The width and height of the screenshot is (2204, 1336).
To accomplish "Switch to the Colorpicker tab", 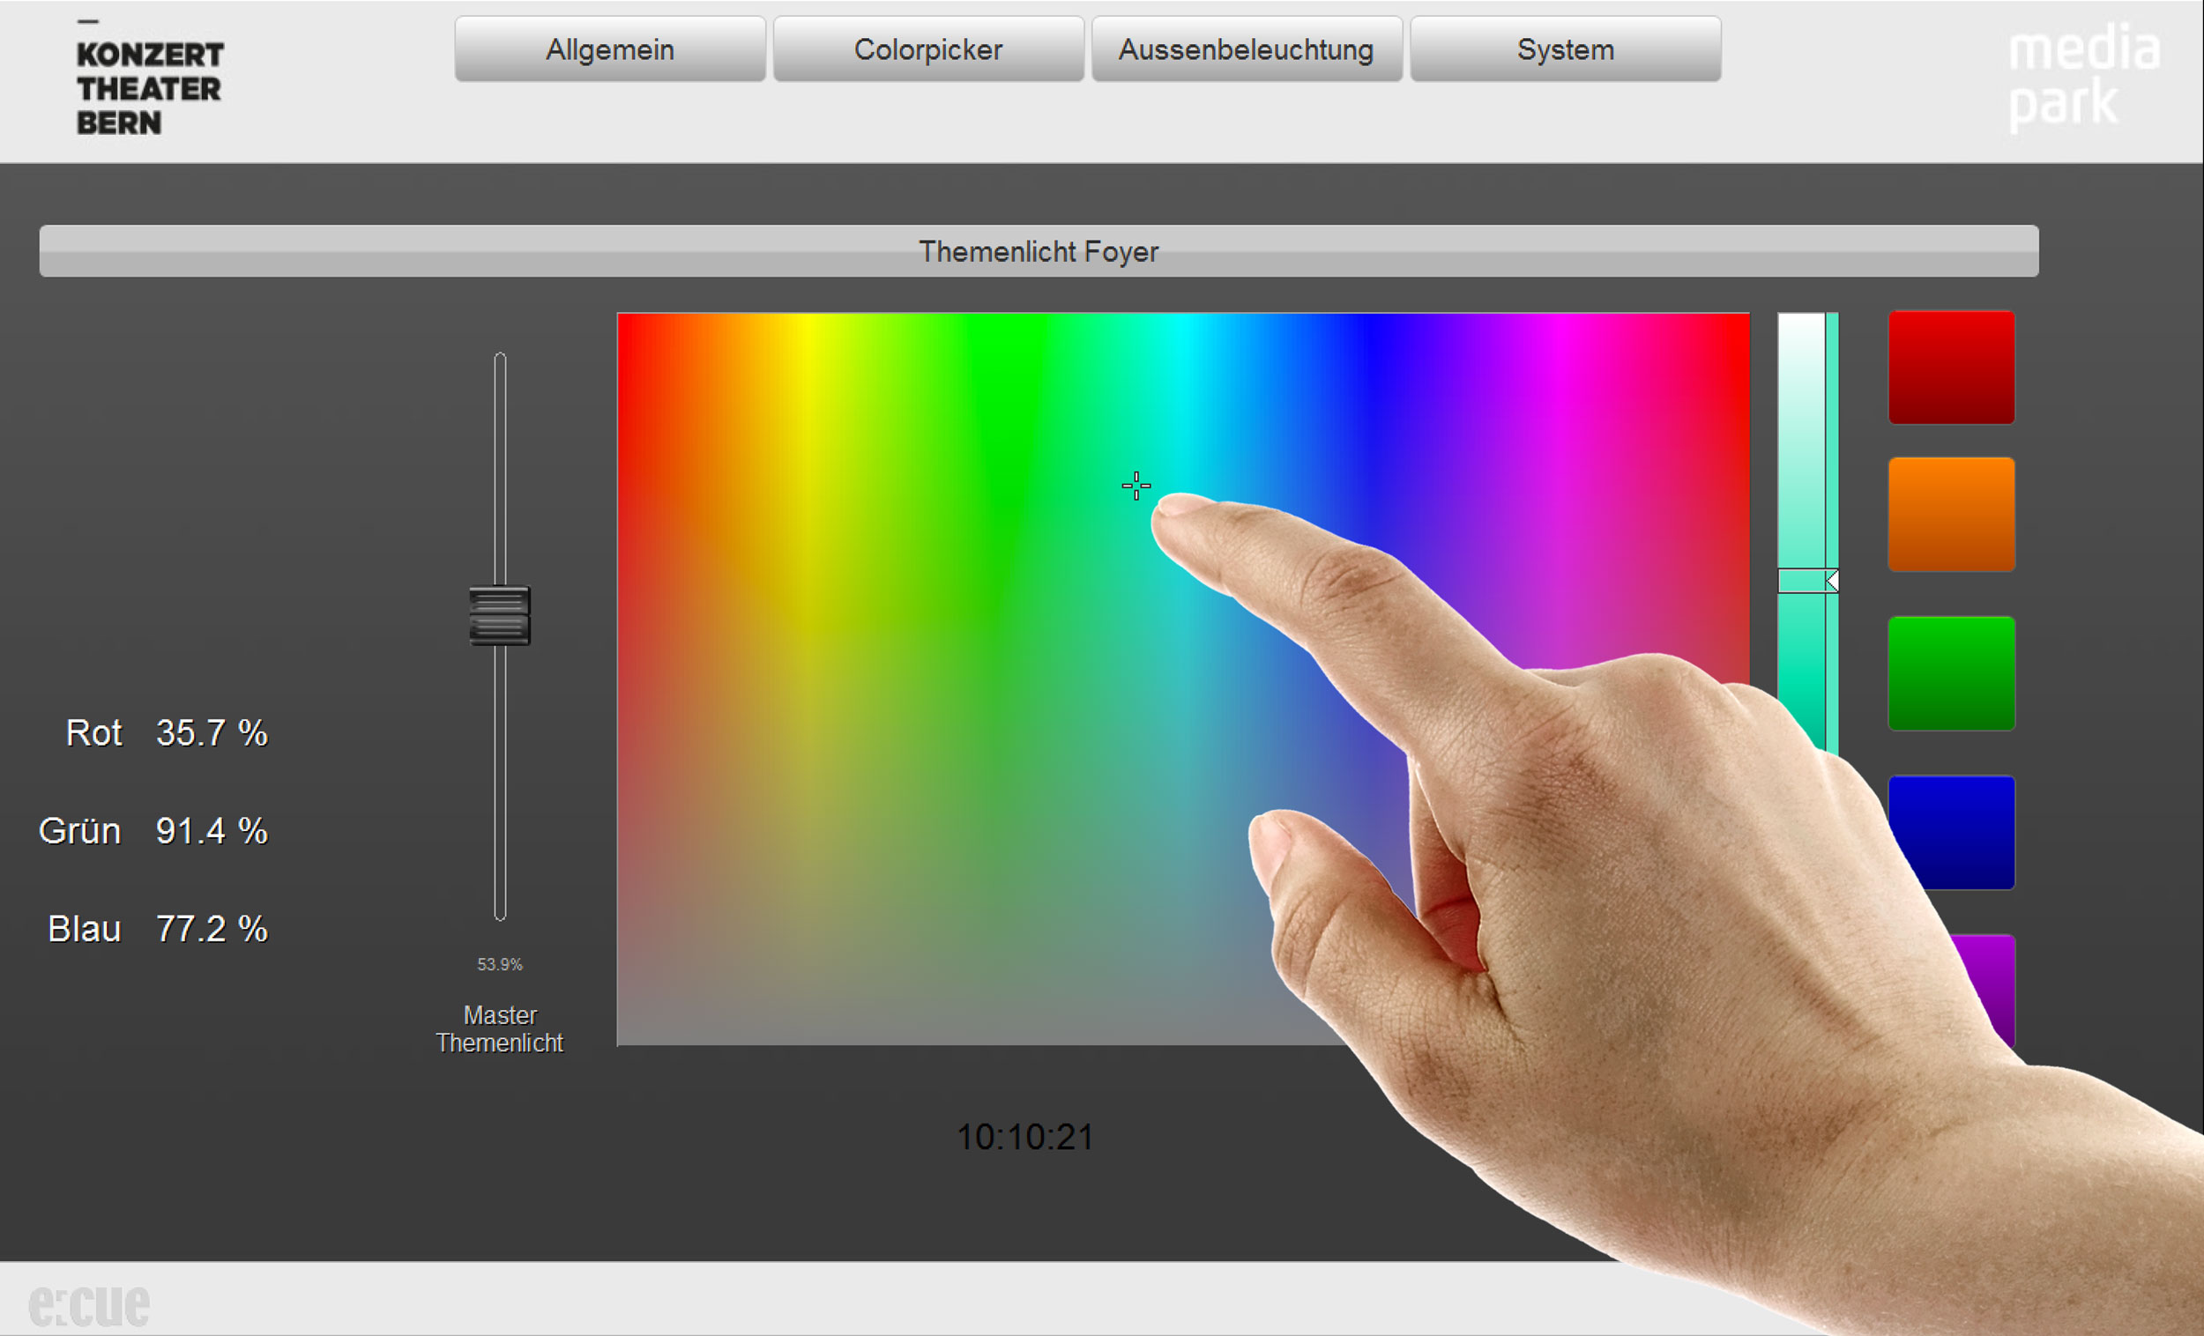I will 927,49.
